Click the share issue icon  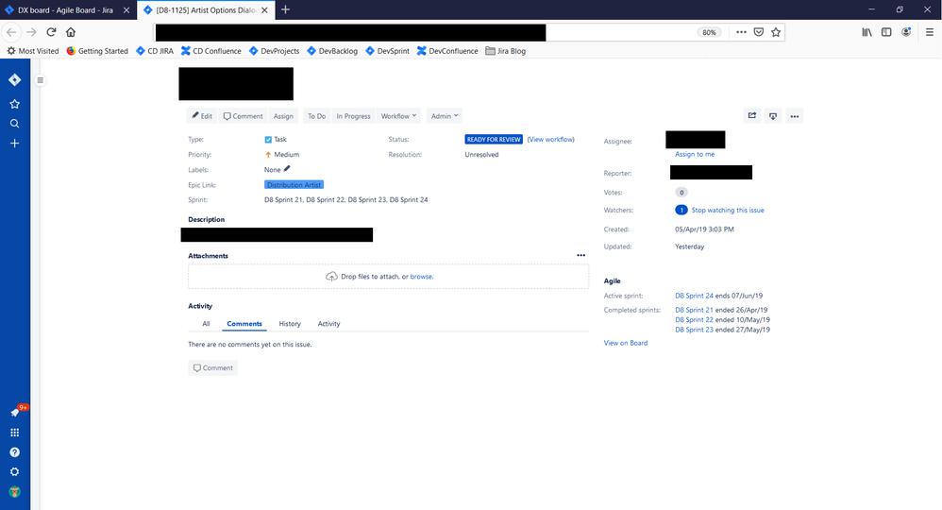click(752, 116)
